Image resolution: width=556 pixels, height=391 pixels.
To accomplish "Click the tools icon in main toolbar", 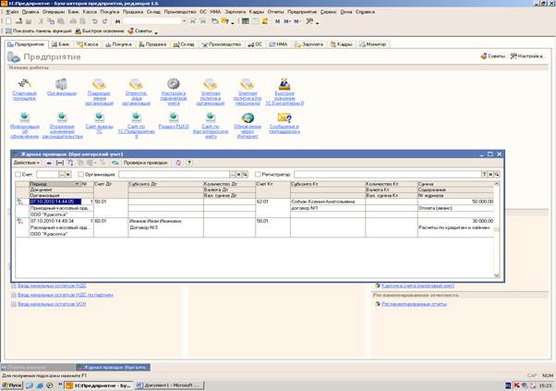I will [x=309, y=21].
